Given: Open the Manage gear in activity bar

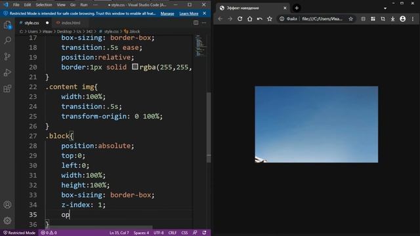Looking at the screenshot, I should tap(7, 220).
